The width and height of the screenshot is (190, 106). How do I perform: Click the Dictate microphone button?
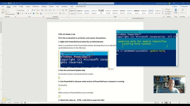tap(176, 11)
